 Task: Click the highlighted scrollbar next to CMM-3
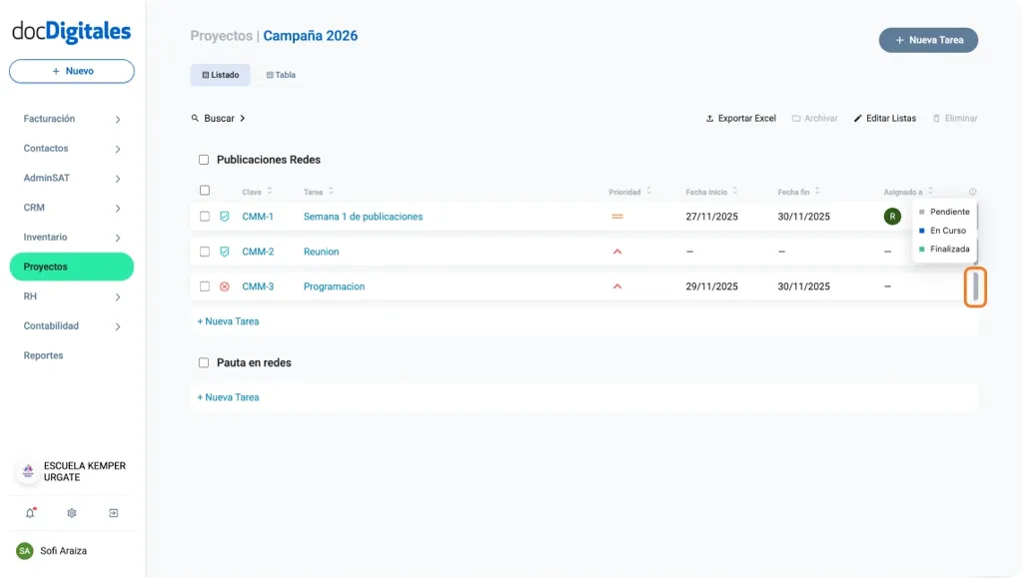[974, 287]
